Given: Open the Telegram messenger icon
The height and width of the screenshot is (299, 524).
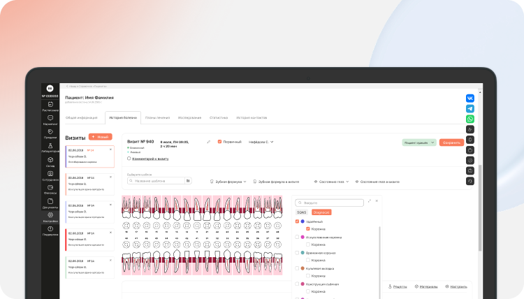Looking at the screenshot, I should [470, 108].
